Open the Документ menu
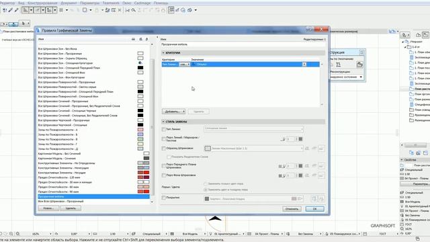Image resolution: width=430 pixels, height=242 pixels. (69, 3)
